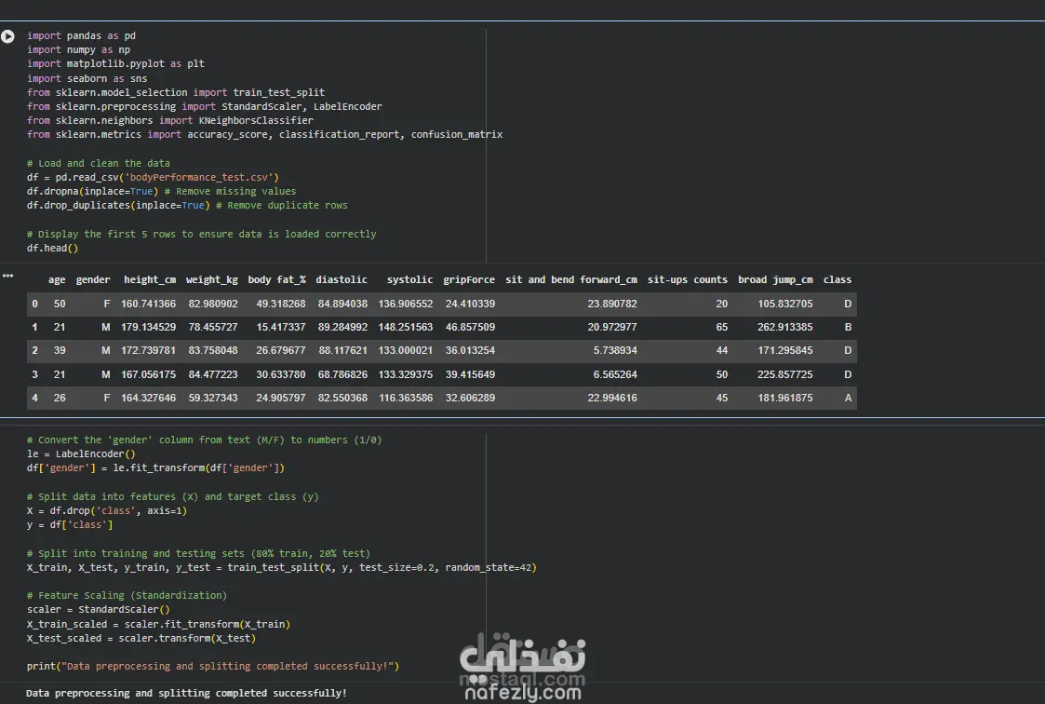Run the first code cell
The height and width of the screenshot is (704, 1045).
[8, 36]
